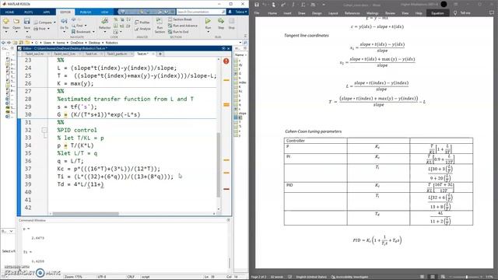This screenshot has width=498, height=280.
Task: Click the Command Window actions button
Action: (x=228, y=220)
